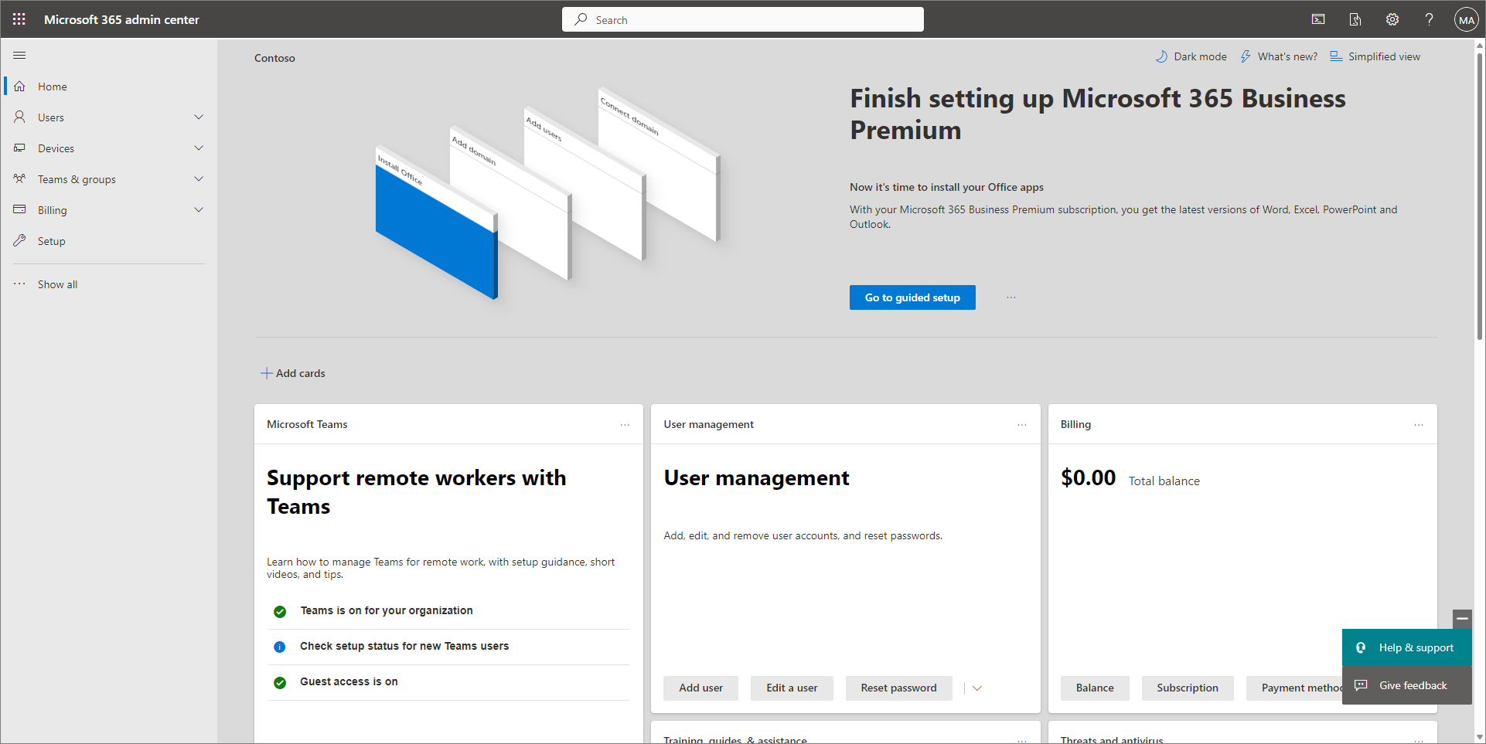Screen dimensions: 1486x744
Task: Click the Give feedback button
Action: pyautogui.click(x=1407, y=685)
